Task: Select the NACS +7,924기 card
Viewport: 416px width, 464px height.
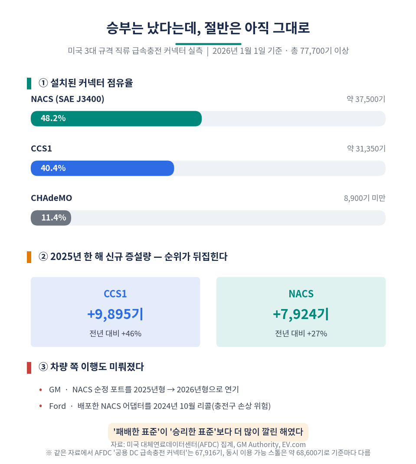Action: tap(301, 312)
